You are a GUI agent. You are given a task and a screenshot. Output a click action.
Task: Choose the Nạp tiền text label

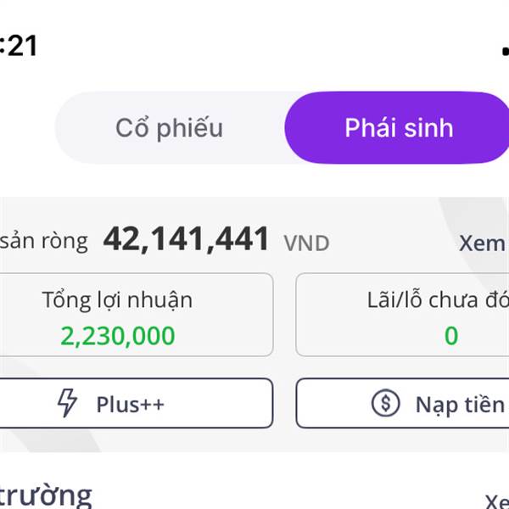[460, 406]
